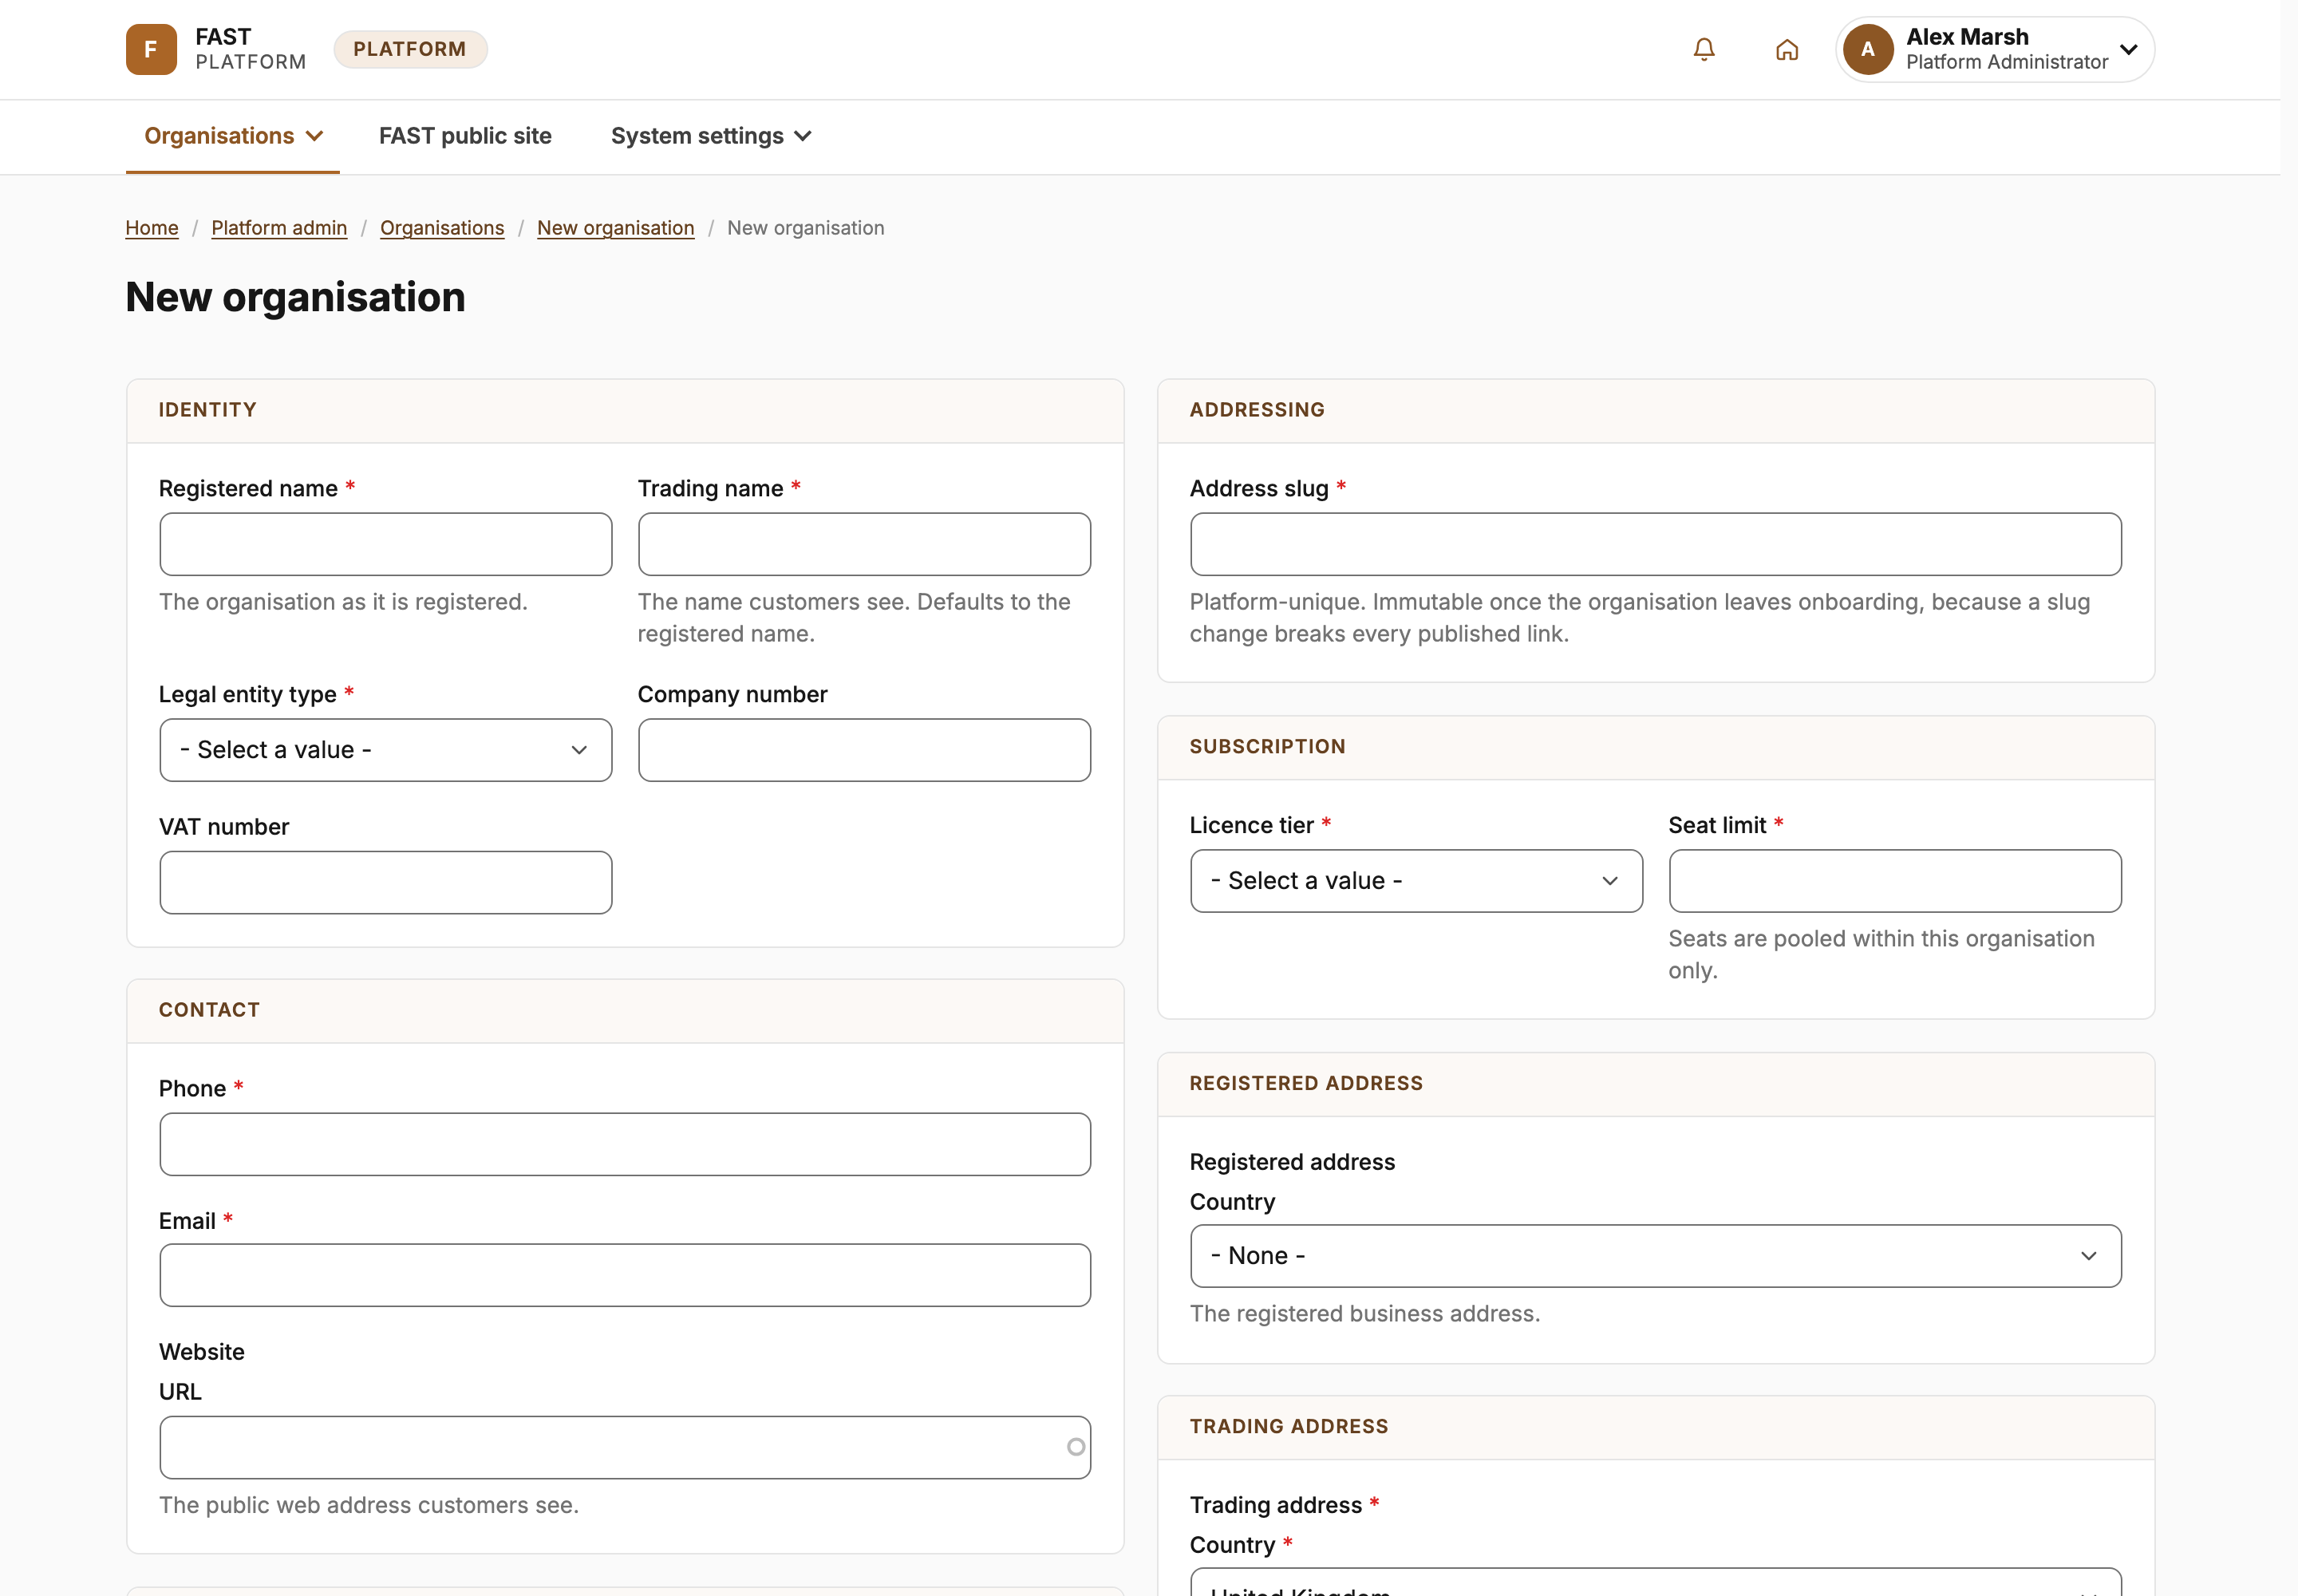Image resolution: width=2298 pixels, height=1596 pixels.
Task: Click 'The public web address customers see.' hint
Action: click(369, 1505)
